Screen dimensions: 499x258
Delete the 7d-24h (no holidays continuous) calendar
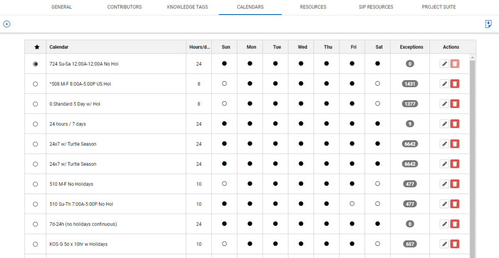tap(455, 224)
